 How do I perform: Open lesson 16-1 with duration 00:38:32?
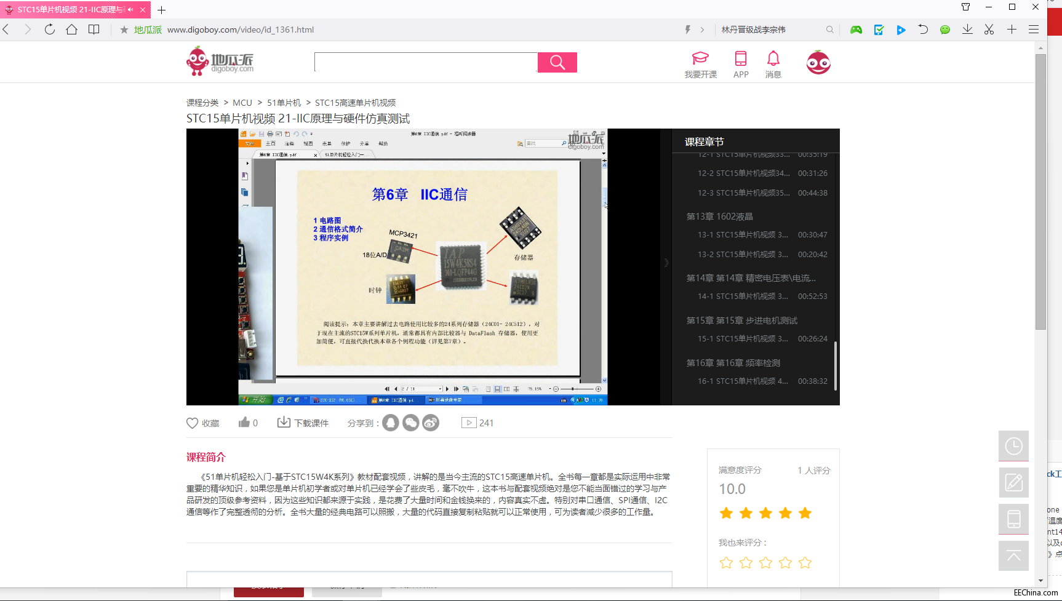click(x=762, y=381)
